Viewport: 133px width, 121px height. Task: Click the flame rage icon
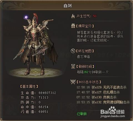click(73, 16)
